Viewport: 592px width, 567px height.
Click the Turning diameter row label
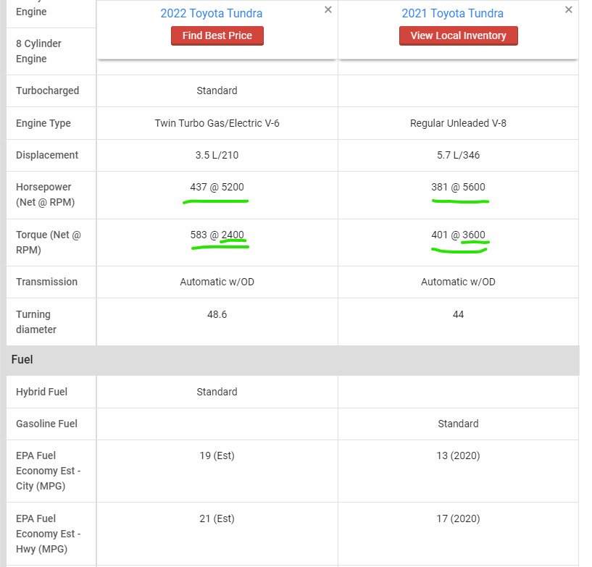click(36, 322)
